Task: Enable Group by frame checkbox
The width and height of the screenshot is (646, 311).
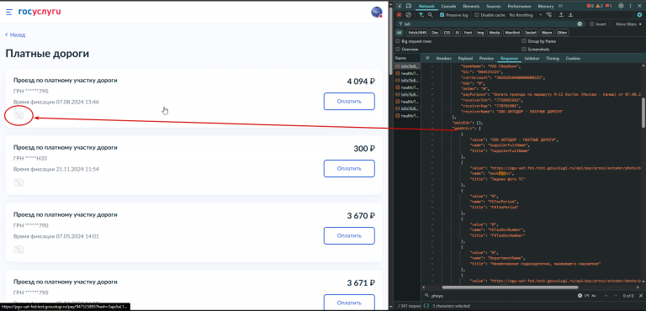Action: pyautogui.click(x=524, y=41)
